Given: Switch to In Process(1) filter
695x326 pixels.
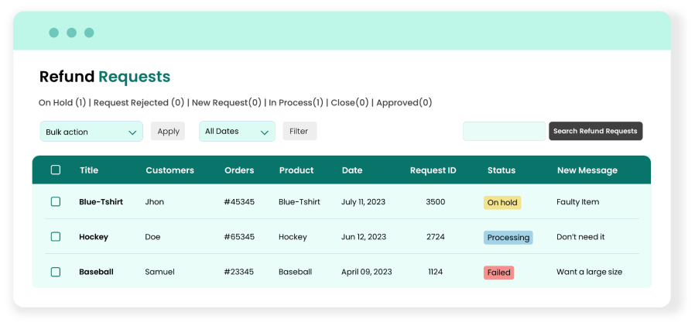Looking at the screenshot, I should (x=296, y=102).
